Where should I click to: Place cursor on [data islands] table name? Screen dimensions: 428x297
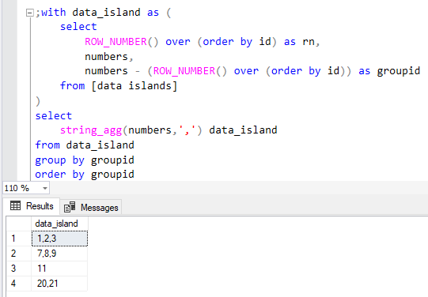134,86
